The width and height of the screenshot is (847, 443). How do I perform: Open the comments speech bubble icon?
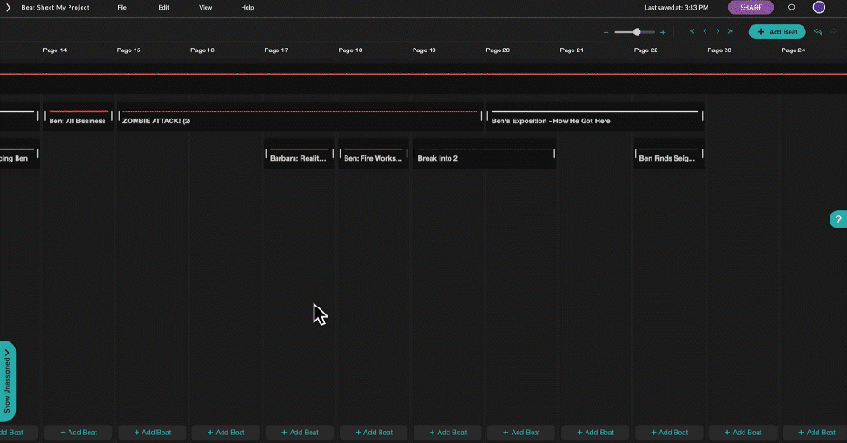point(791,8)
